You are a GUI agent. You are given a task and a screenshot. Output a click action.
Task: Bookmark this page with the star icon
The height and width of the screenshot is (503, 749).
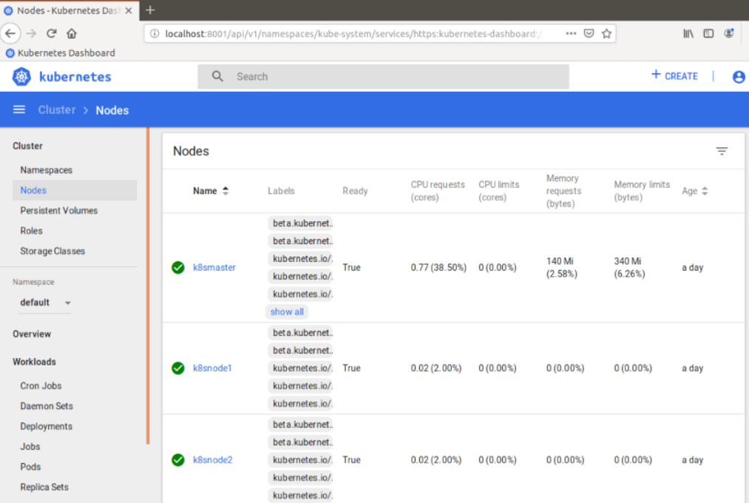pos(606,33)
